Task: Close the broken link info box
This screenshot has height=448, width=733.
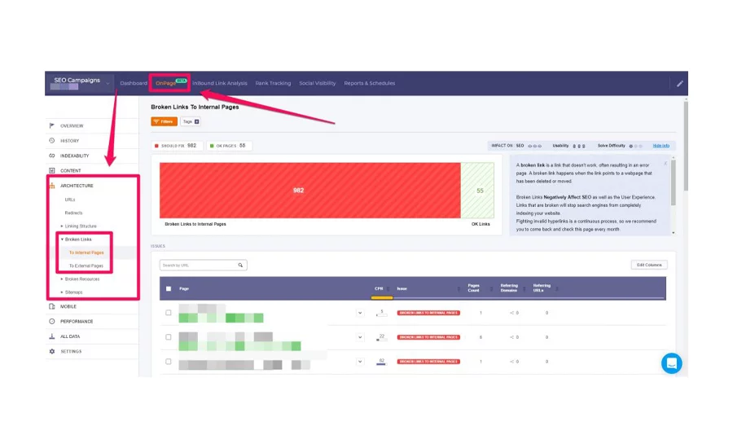Action: click(665, 163)
